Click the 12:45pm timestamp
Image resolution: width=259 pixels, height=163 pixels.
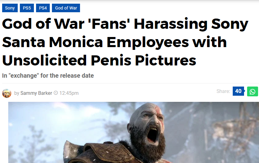(x=69, y=93)
